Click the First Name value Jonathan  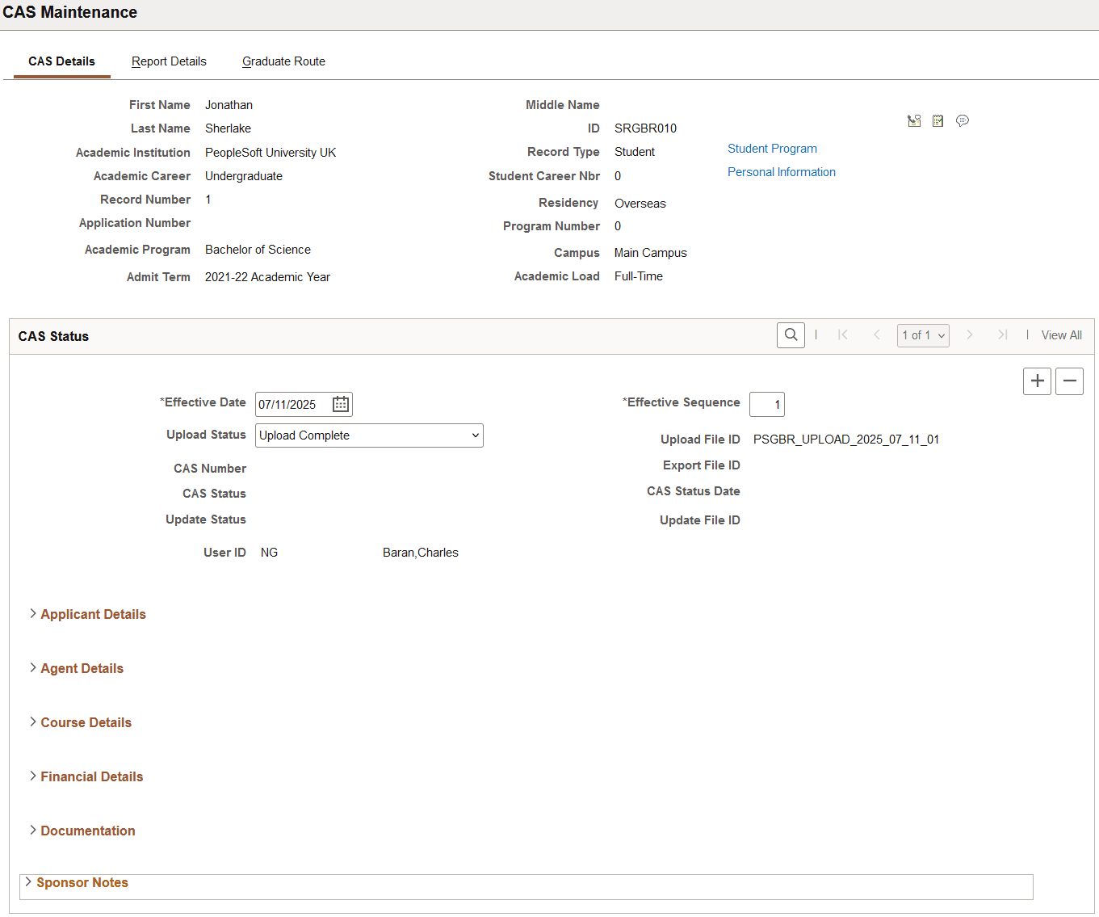(x=229, y=105)
